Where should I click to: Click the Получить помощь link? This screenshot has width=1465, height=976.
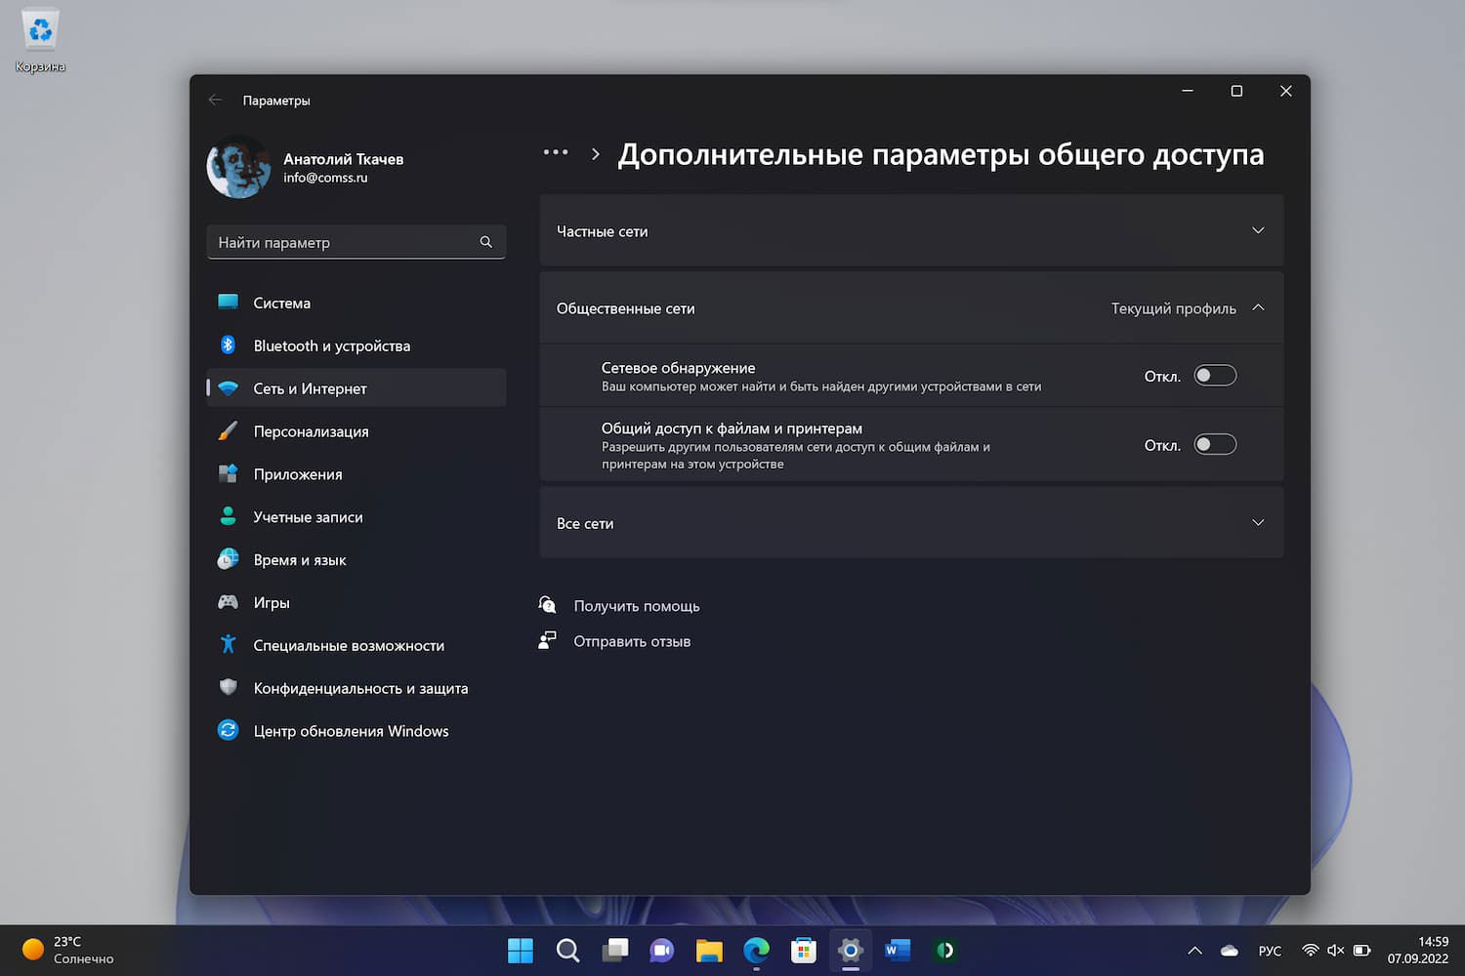pos(637,606)
